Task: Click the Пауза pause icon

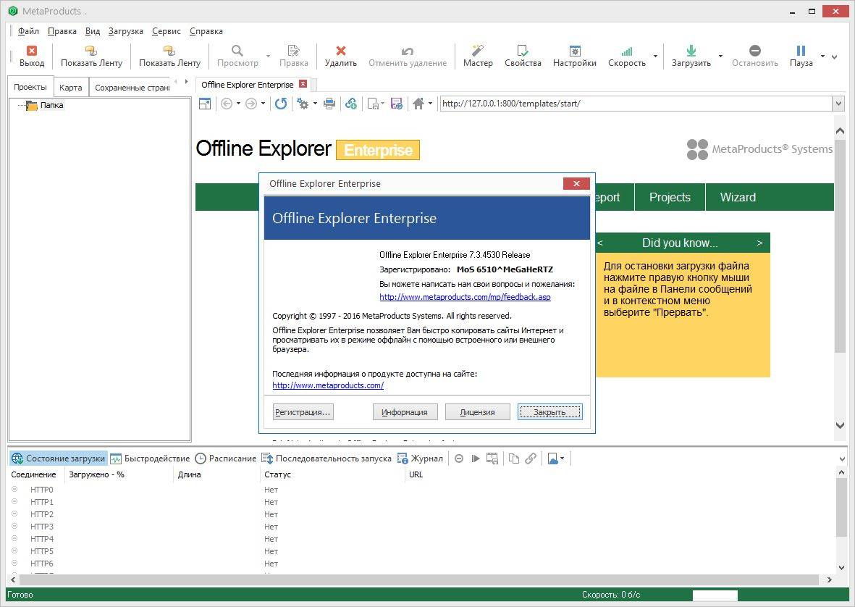Action: tap(801, 51)
